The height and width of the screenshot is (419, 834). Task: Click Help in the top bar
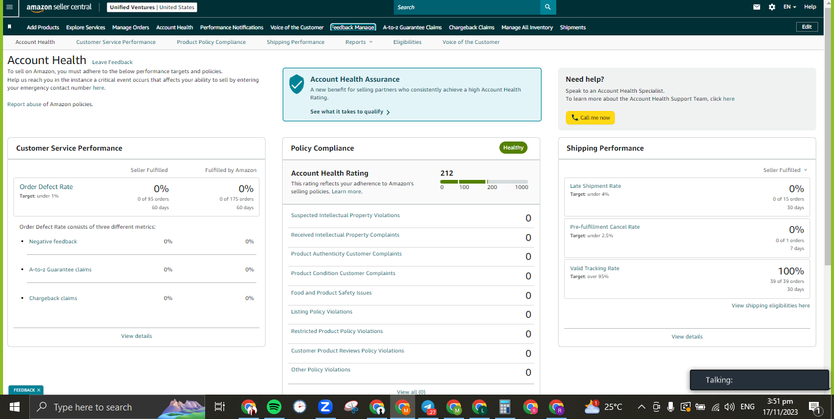coord(810,7)
